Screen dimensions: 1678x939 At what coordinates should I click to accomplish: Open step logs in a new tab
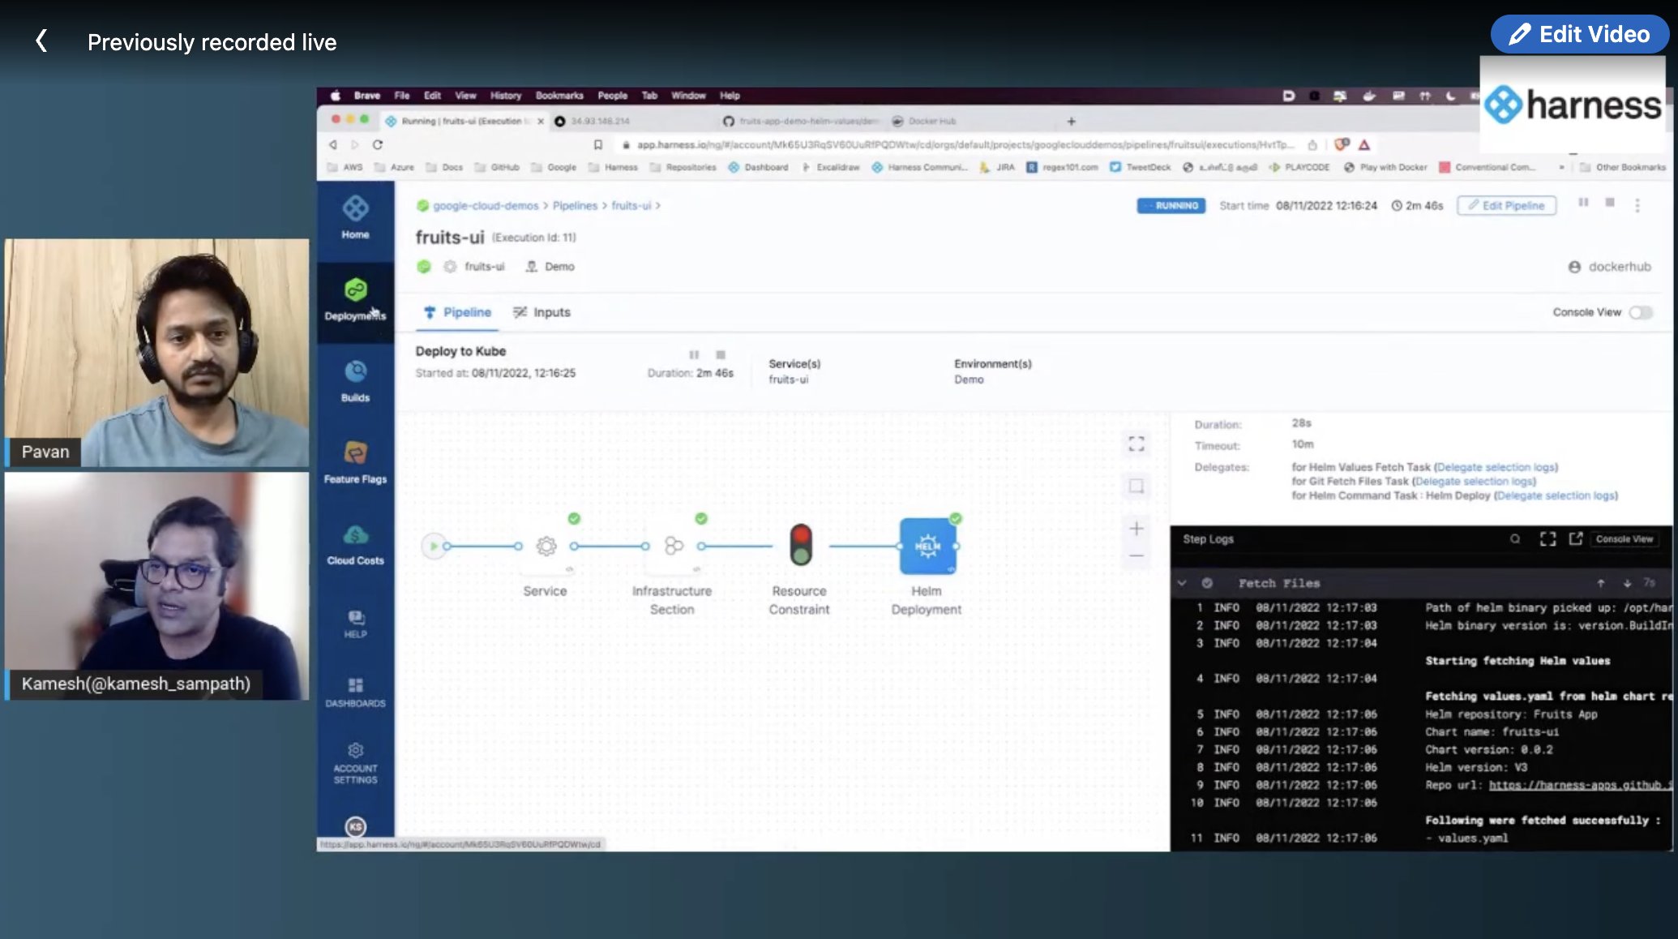[1575, 538]
